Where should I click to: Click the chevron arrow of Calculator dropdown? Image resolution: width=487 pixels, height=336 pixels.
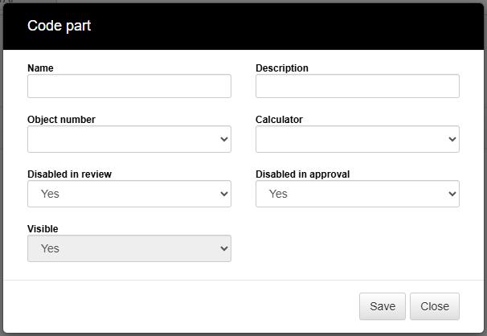click(449, 139)
